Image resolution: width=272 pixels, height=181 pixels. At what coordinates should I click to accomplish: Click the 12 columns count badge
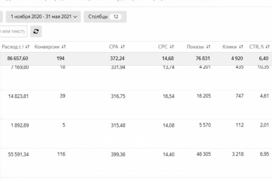click(x=116, y=17)
